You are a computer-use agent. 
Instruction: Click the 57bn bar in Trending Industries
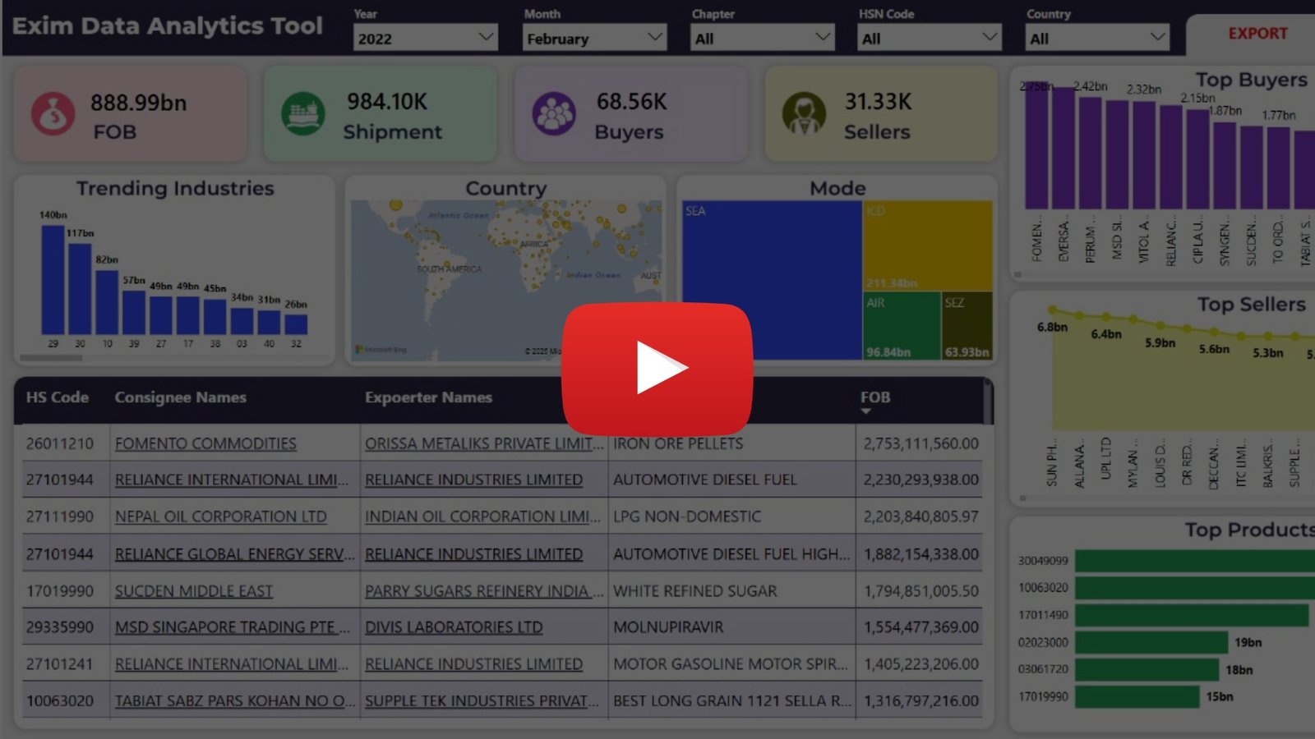tap(134, 312)
